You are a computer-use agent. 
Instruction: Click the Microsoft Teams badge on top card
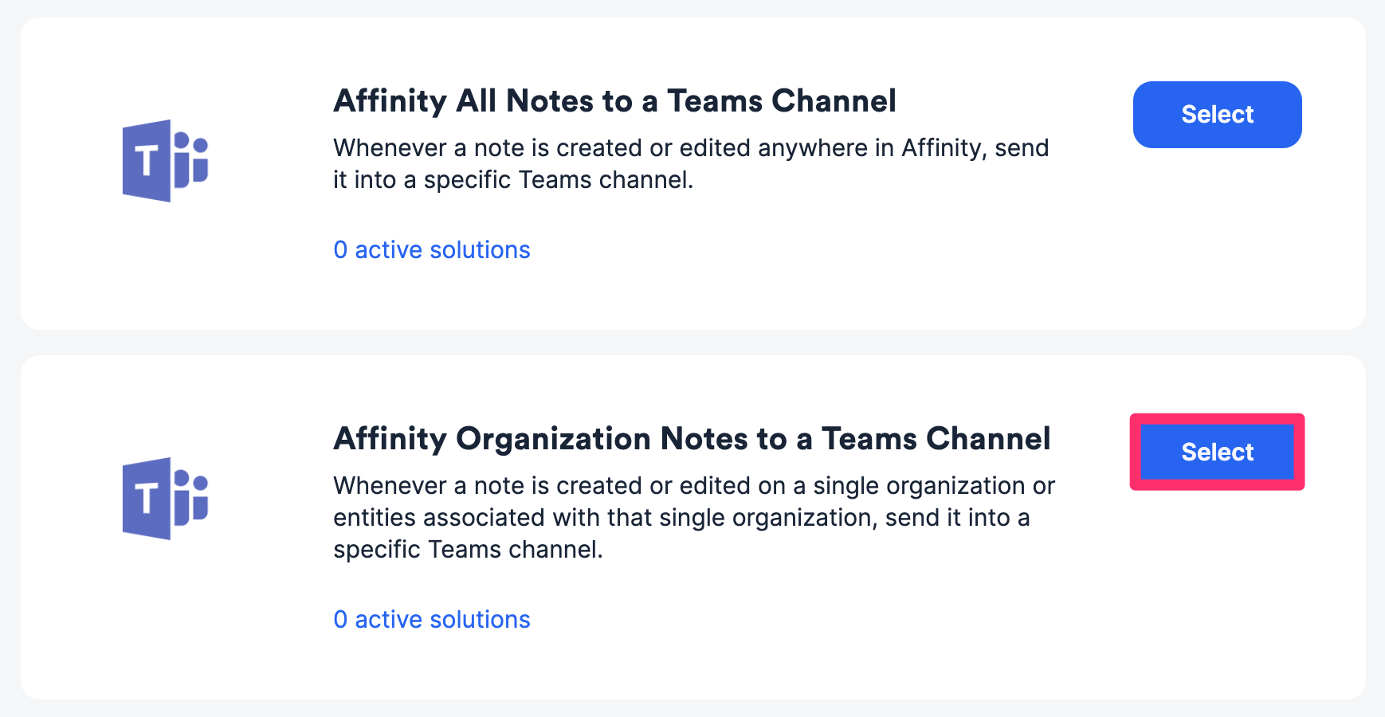pos(165,159)
